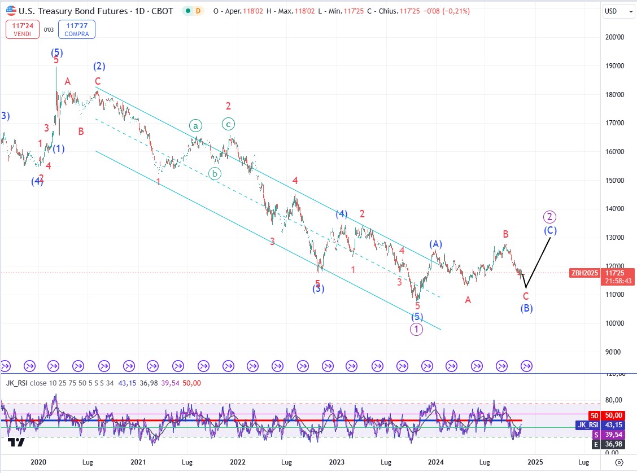Click the orange D delayed-data indicator

(x=198, y=11)
